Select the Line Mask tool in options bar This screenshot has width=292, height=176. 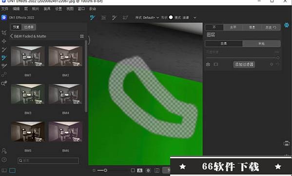click(125, 18)
